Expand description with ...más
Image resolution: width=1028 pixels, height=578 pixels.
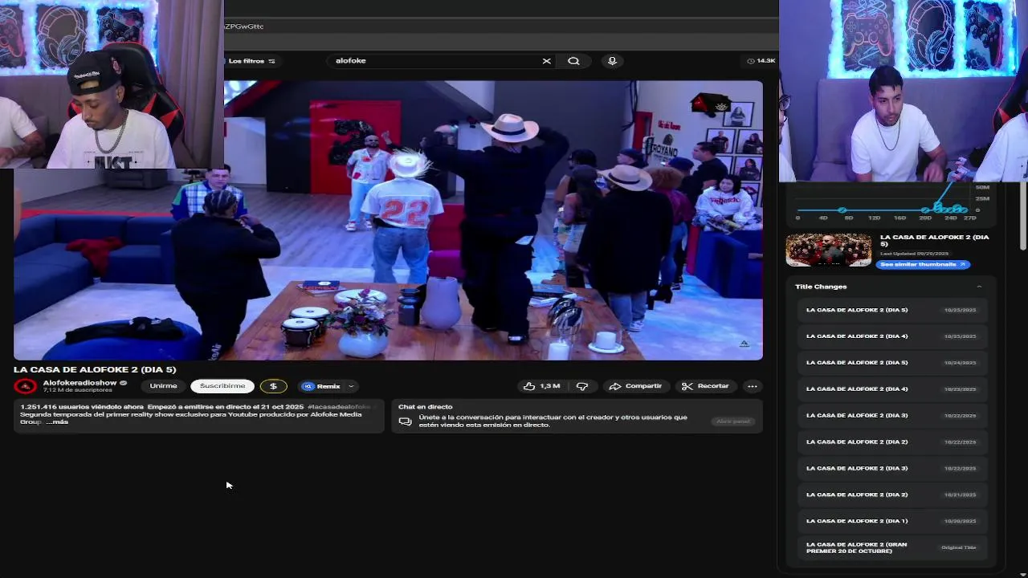tap(57, 421)
